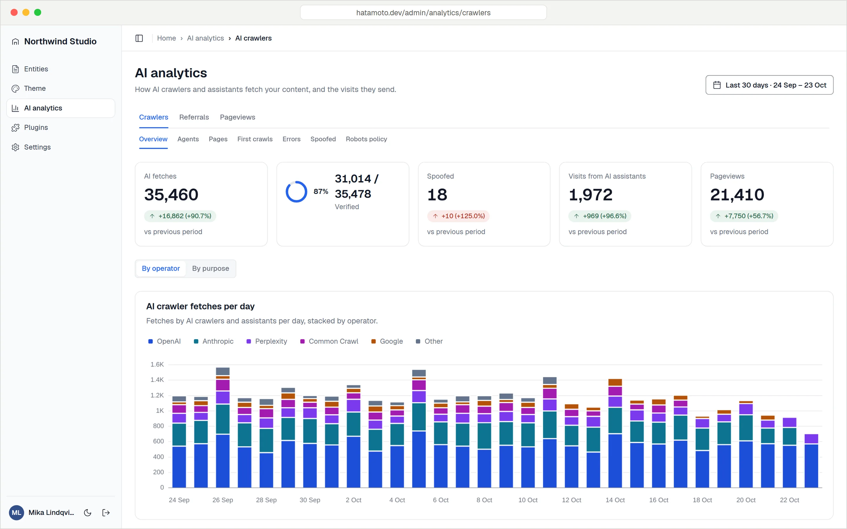
Task: Click the 26 Sep bar in chart
Action: pos(223,428)
